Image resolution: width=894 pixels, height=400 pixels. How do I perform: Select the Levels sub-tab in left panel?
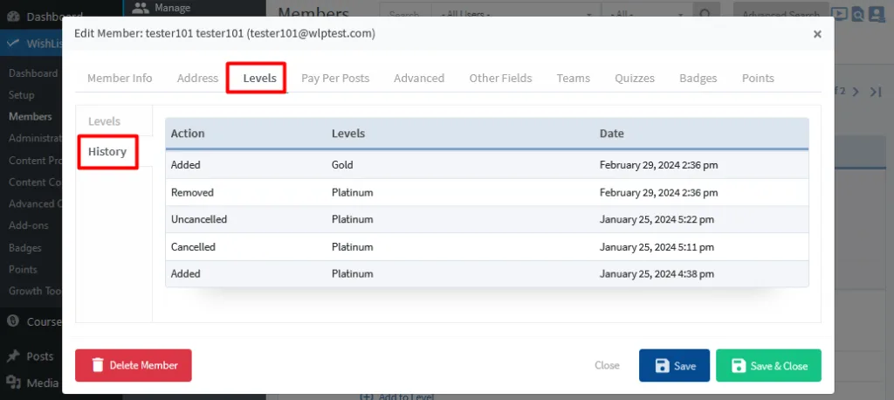click(104, 121)
